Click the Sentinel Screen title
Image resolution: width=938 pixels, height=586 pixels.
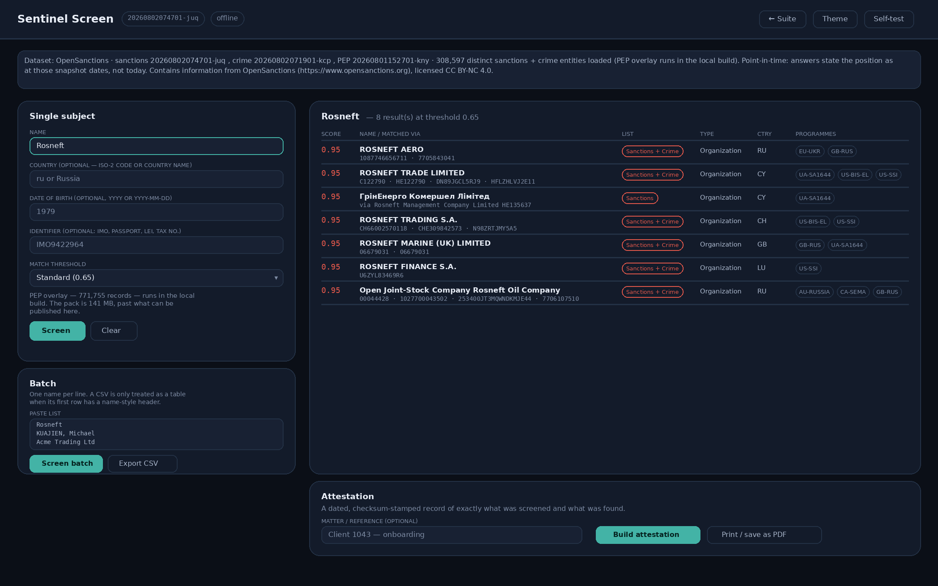coord(65,19)
